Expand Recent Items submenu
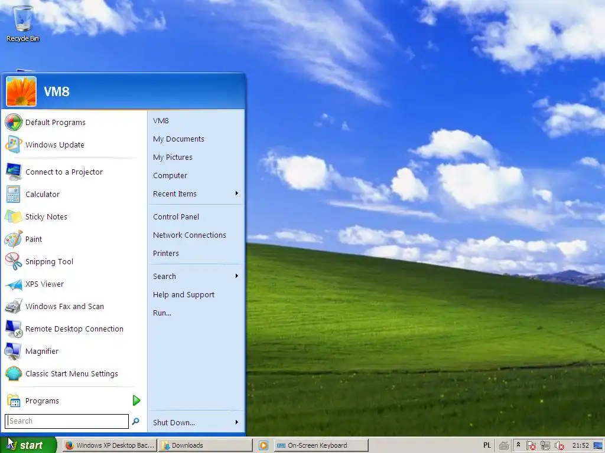This screenshot has height=453, width=605. click(x=236, y=193)
